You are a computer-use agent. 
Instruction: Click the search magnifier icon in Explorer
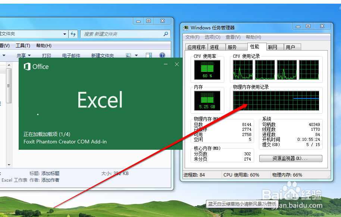click(x=166, y=34)
